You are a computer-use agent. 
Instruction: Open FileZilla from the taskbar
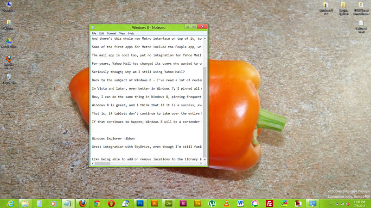pyautogui.click(x=269, y=203)
